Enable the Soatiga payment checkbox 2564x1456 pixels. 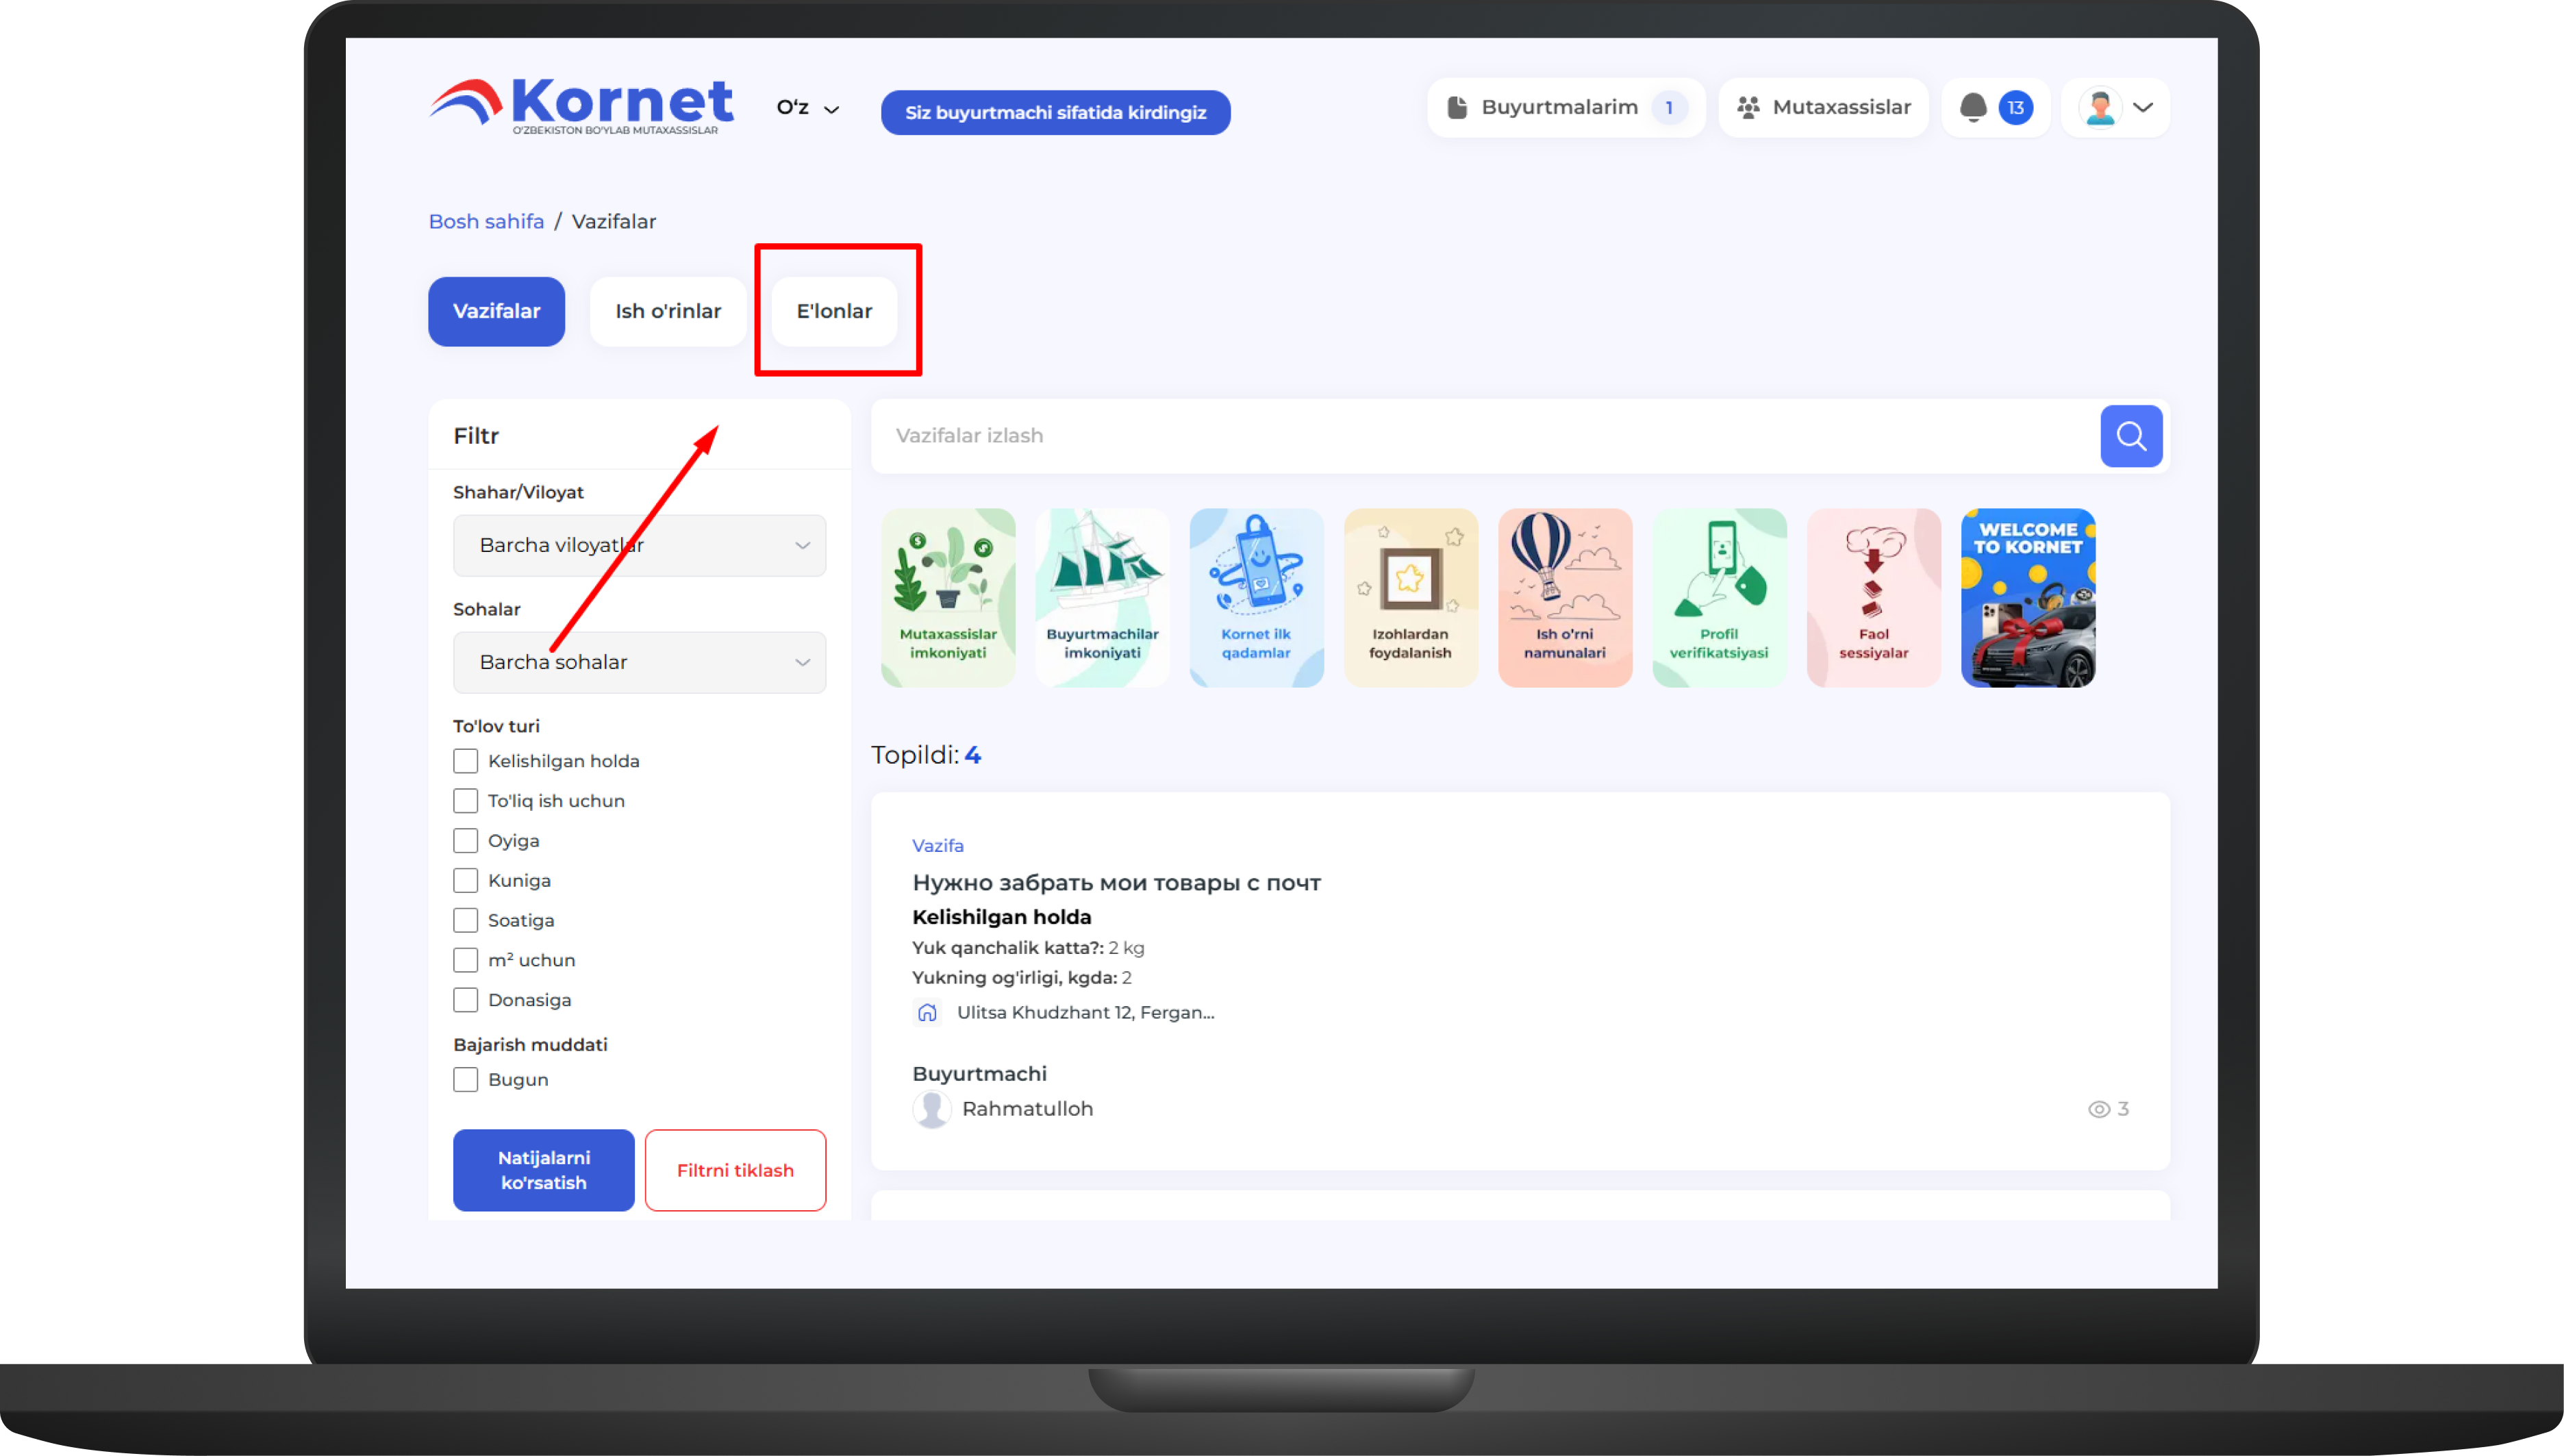(x=465, y=920)
